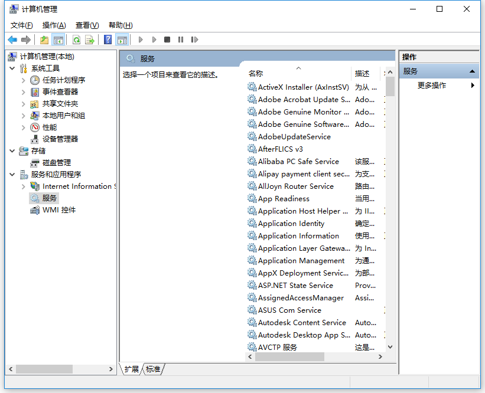Open the 操作(A) menu

click(x=54, y=25)
